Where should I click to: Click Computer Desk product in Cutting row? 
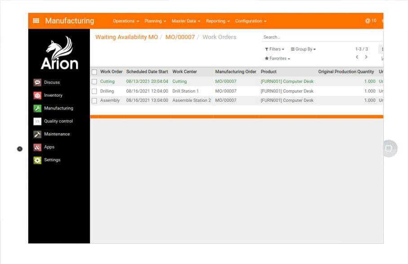tap(287, 82)
